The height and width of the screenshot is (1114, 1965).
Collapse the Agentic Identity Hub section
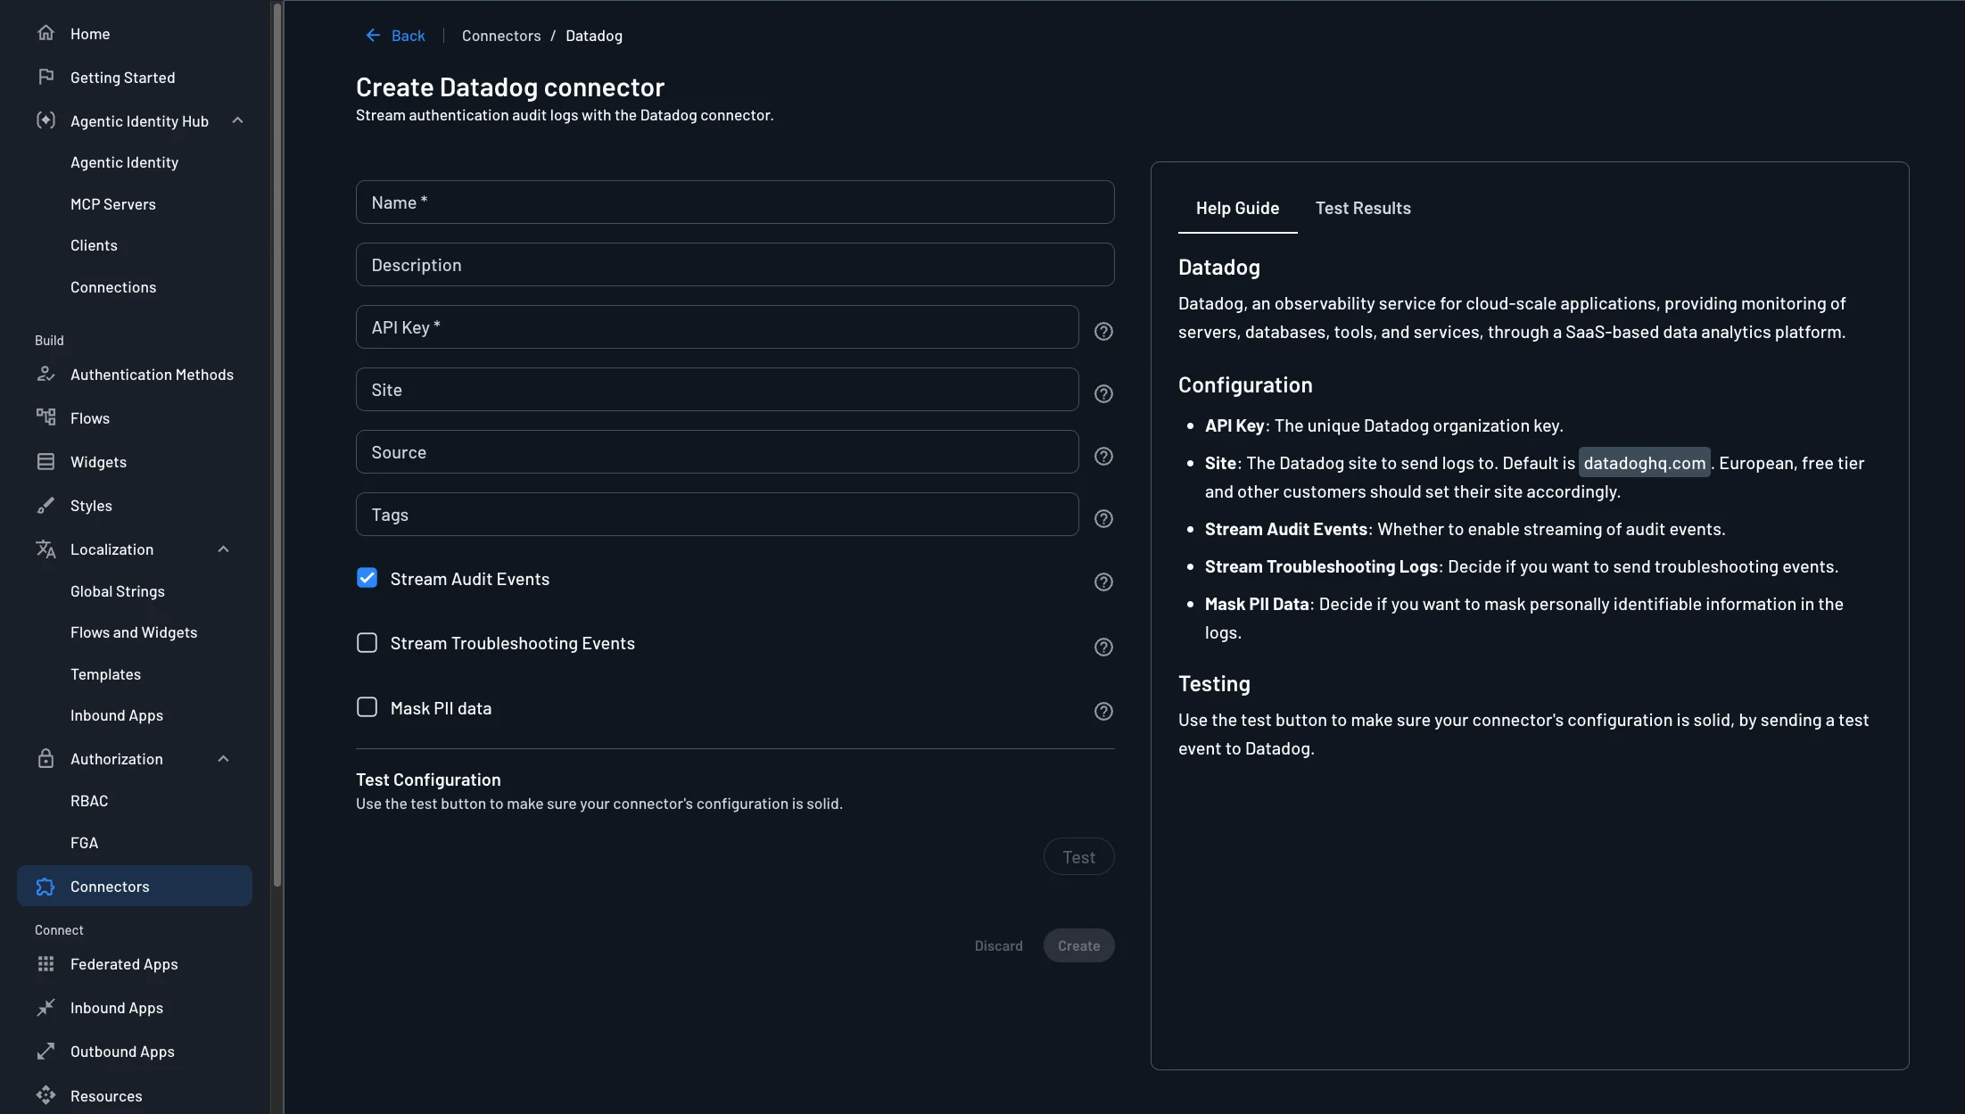(237, 120)
